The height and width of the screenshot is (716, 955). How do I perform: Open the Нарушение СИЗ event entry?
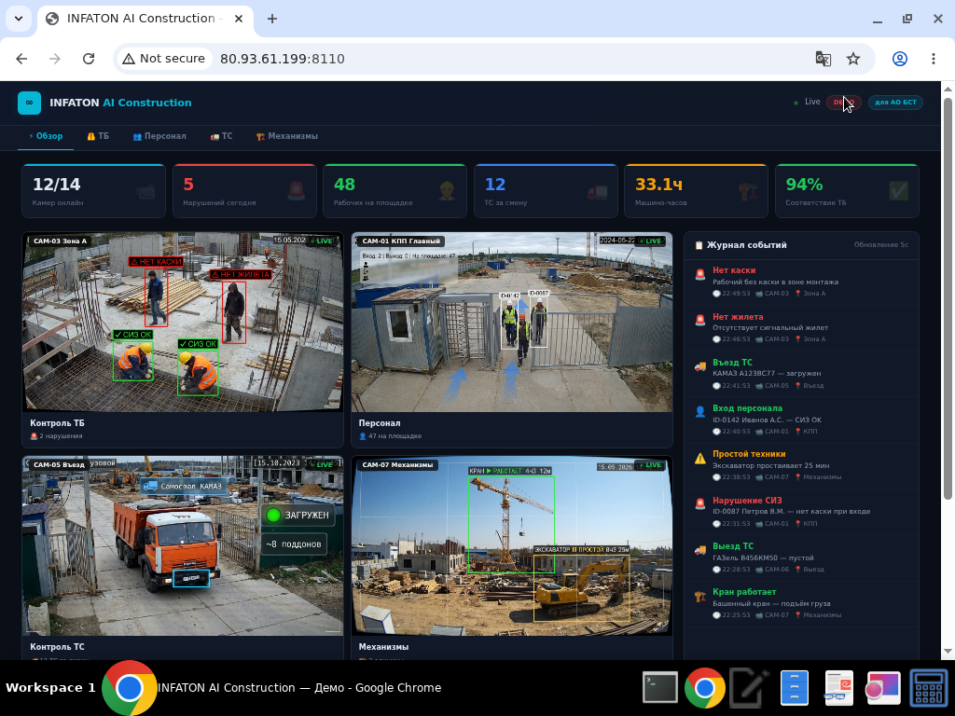tap(801, 512)
